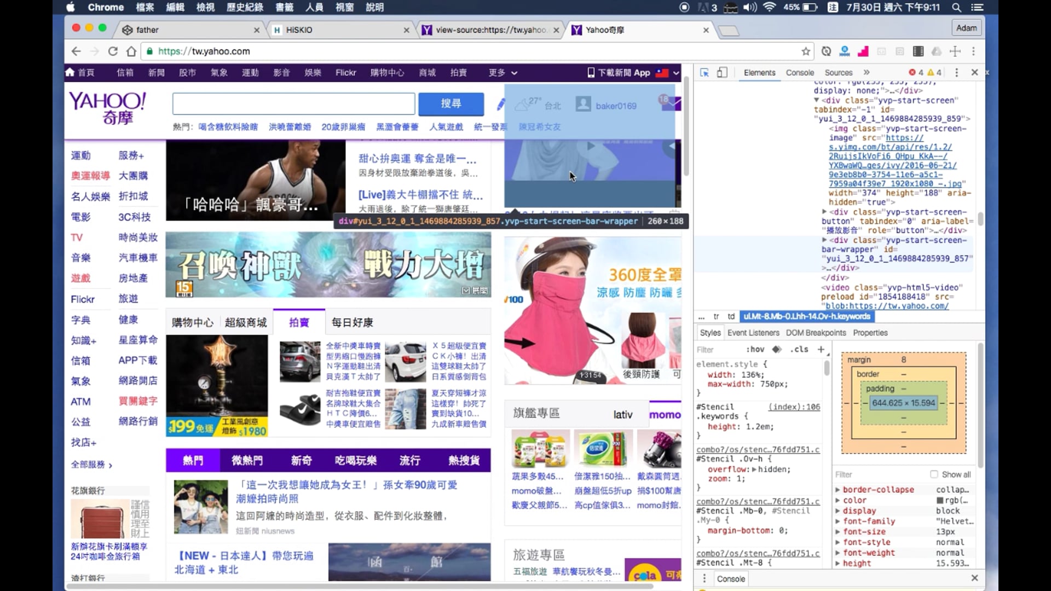This screenshot has width=1051, height=591.
Task: Click inside the Yahoo search input field
Action: (x=293, y=104)
